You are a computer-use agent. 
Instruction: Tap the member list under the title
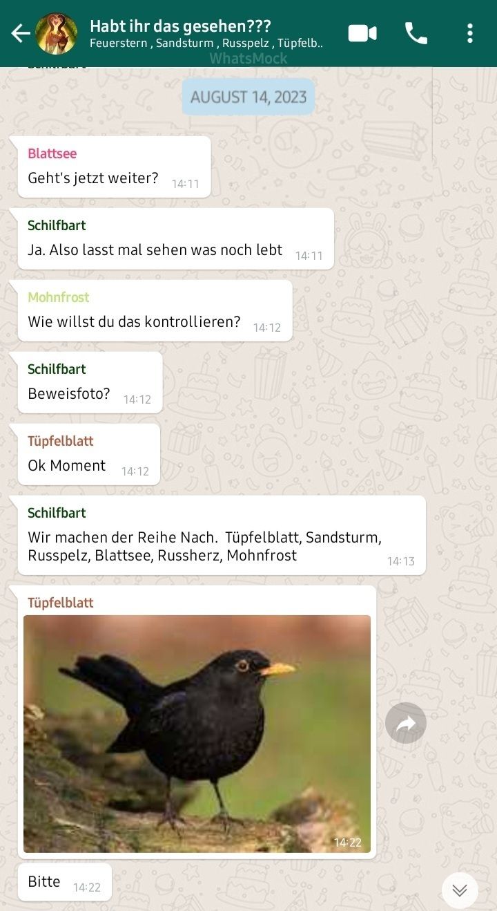point(206,44)
